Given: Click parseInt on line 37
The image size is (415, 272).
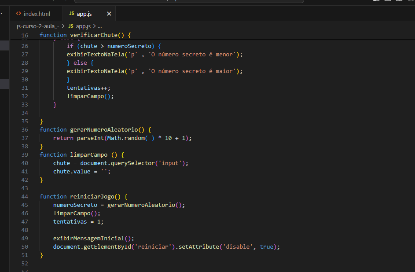Looking at the screenshot, I should [90, 138].
